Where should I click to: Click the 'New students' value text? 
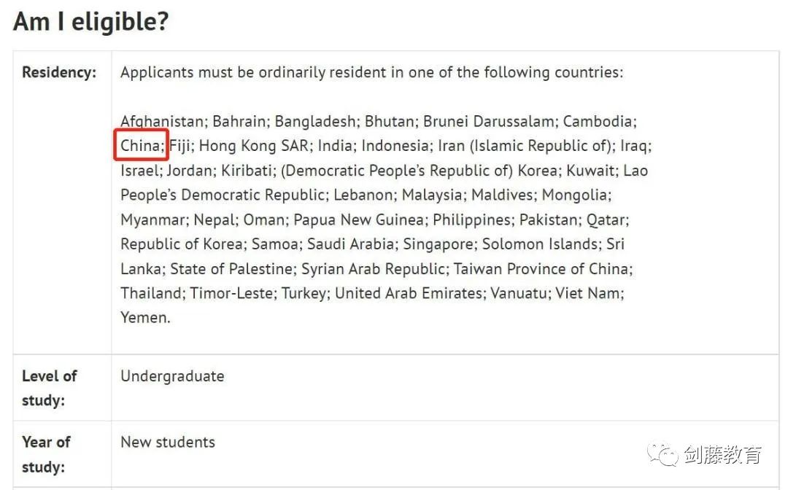tap(168, 442)
